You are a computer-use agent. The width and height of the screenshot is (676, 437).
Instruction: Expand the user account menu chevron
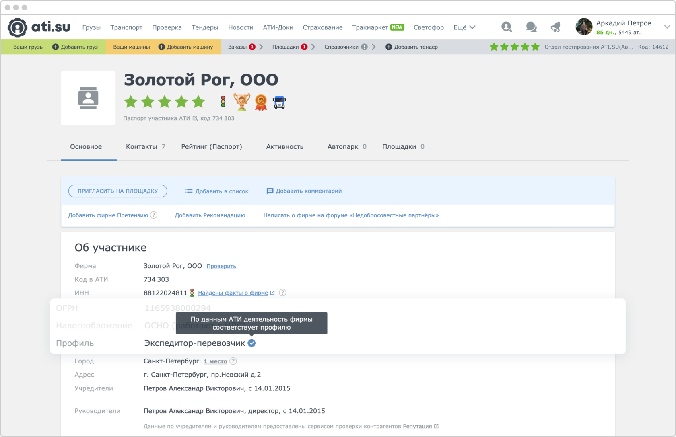tap(667, 27)
